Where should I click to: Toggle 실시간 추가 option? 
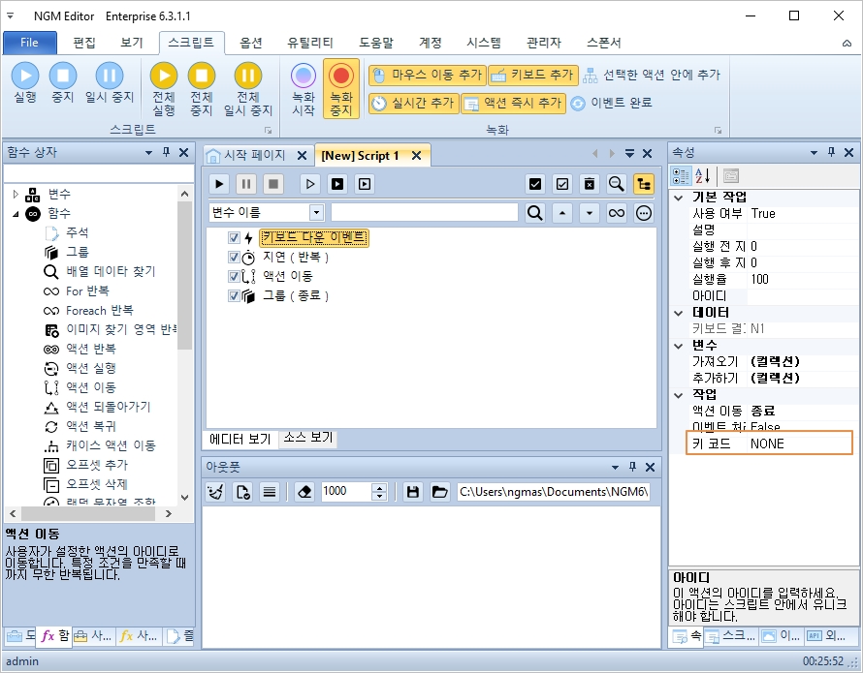[413, 103]
